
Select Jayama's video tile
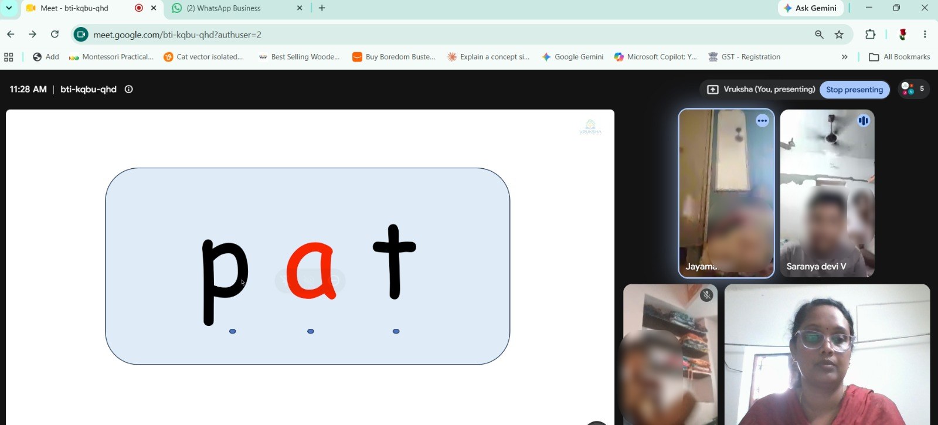pyautogui.click(x=726, y=193)
